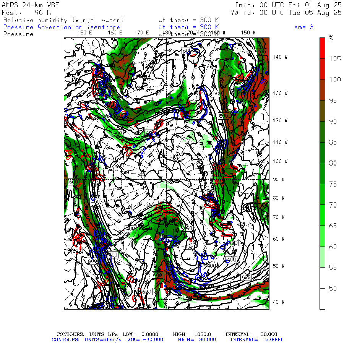344x344 pixels.
Task: Click the olive-brown band between 90 and 95
Action: [322, 111]
